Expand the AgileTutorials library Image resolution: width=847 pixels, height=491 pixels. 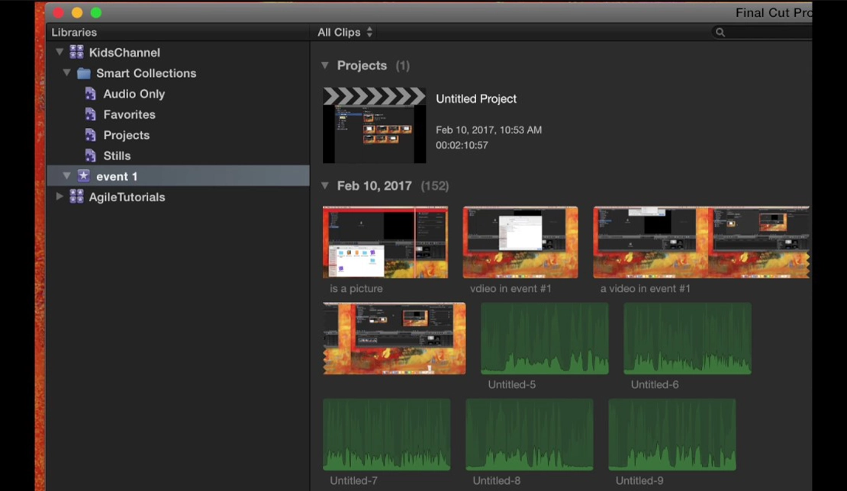pyautogui.click(x=60, y=197)
